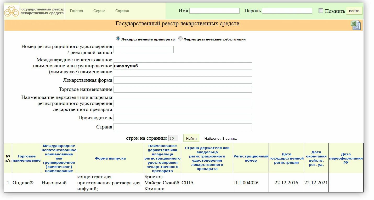
Task: Open the Главная menu item
Action: coord(76,11)
